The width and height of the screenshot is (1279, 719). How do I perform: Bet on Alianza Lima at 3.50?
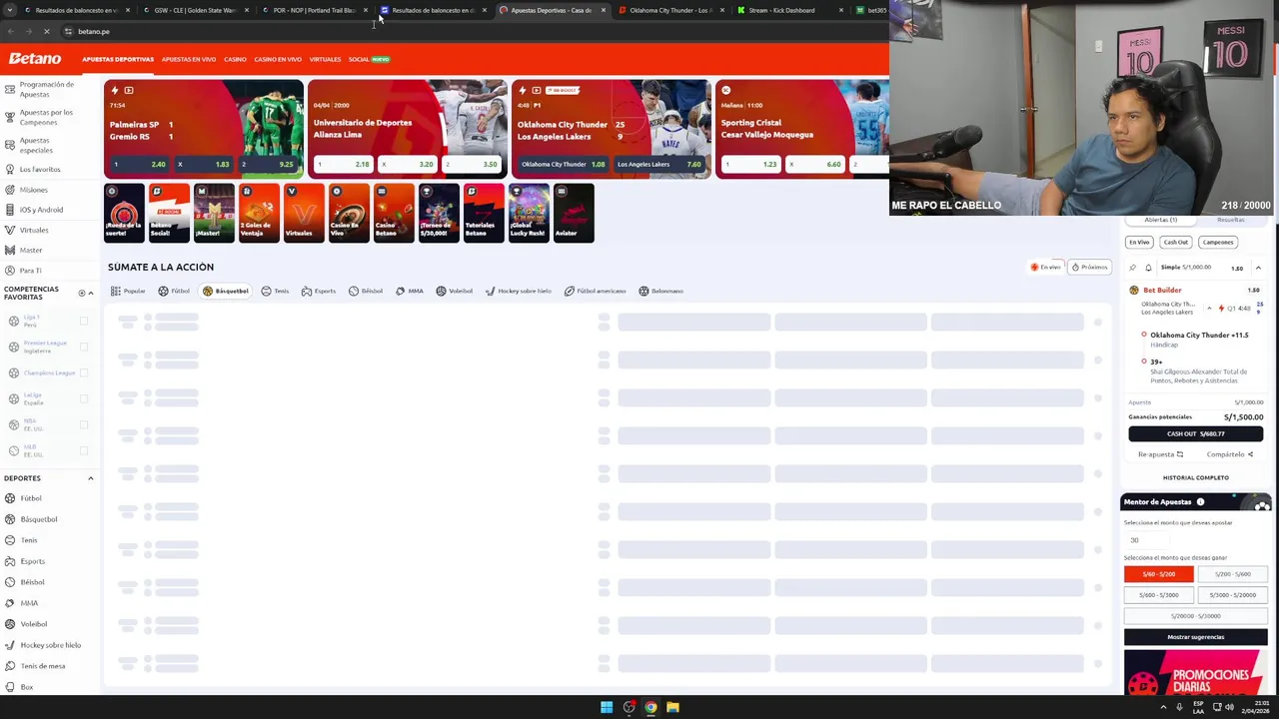coord(472,164)
